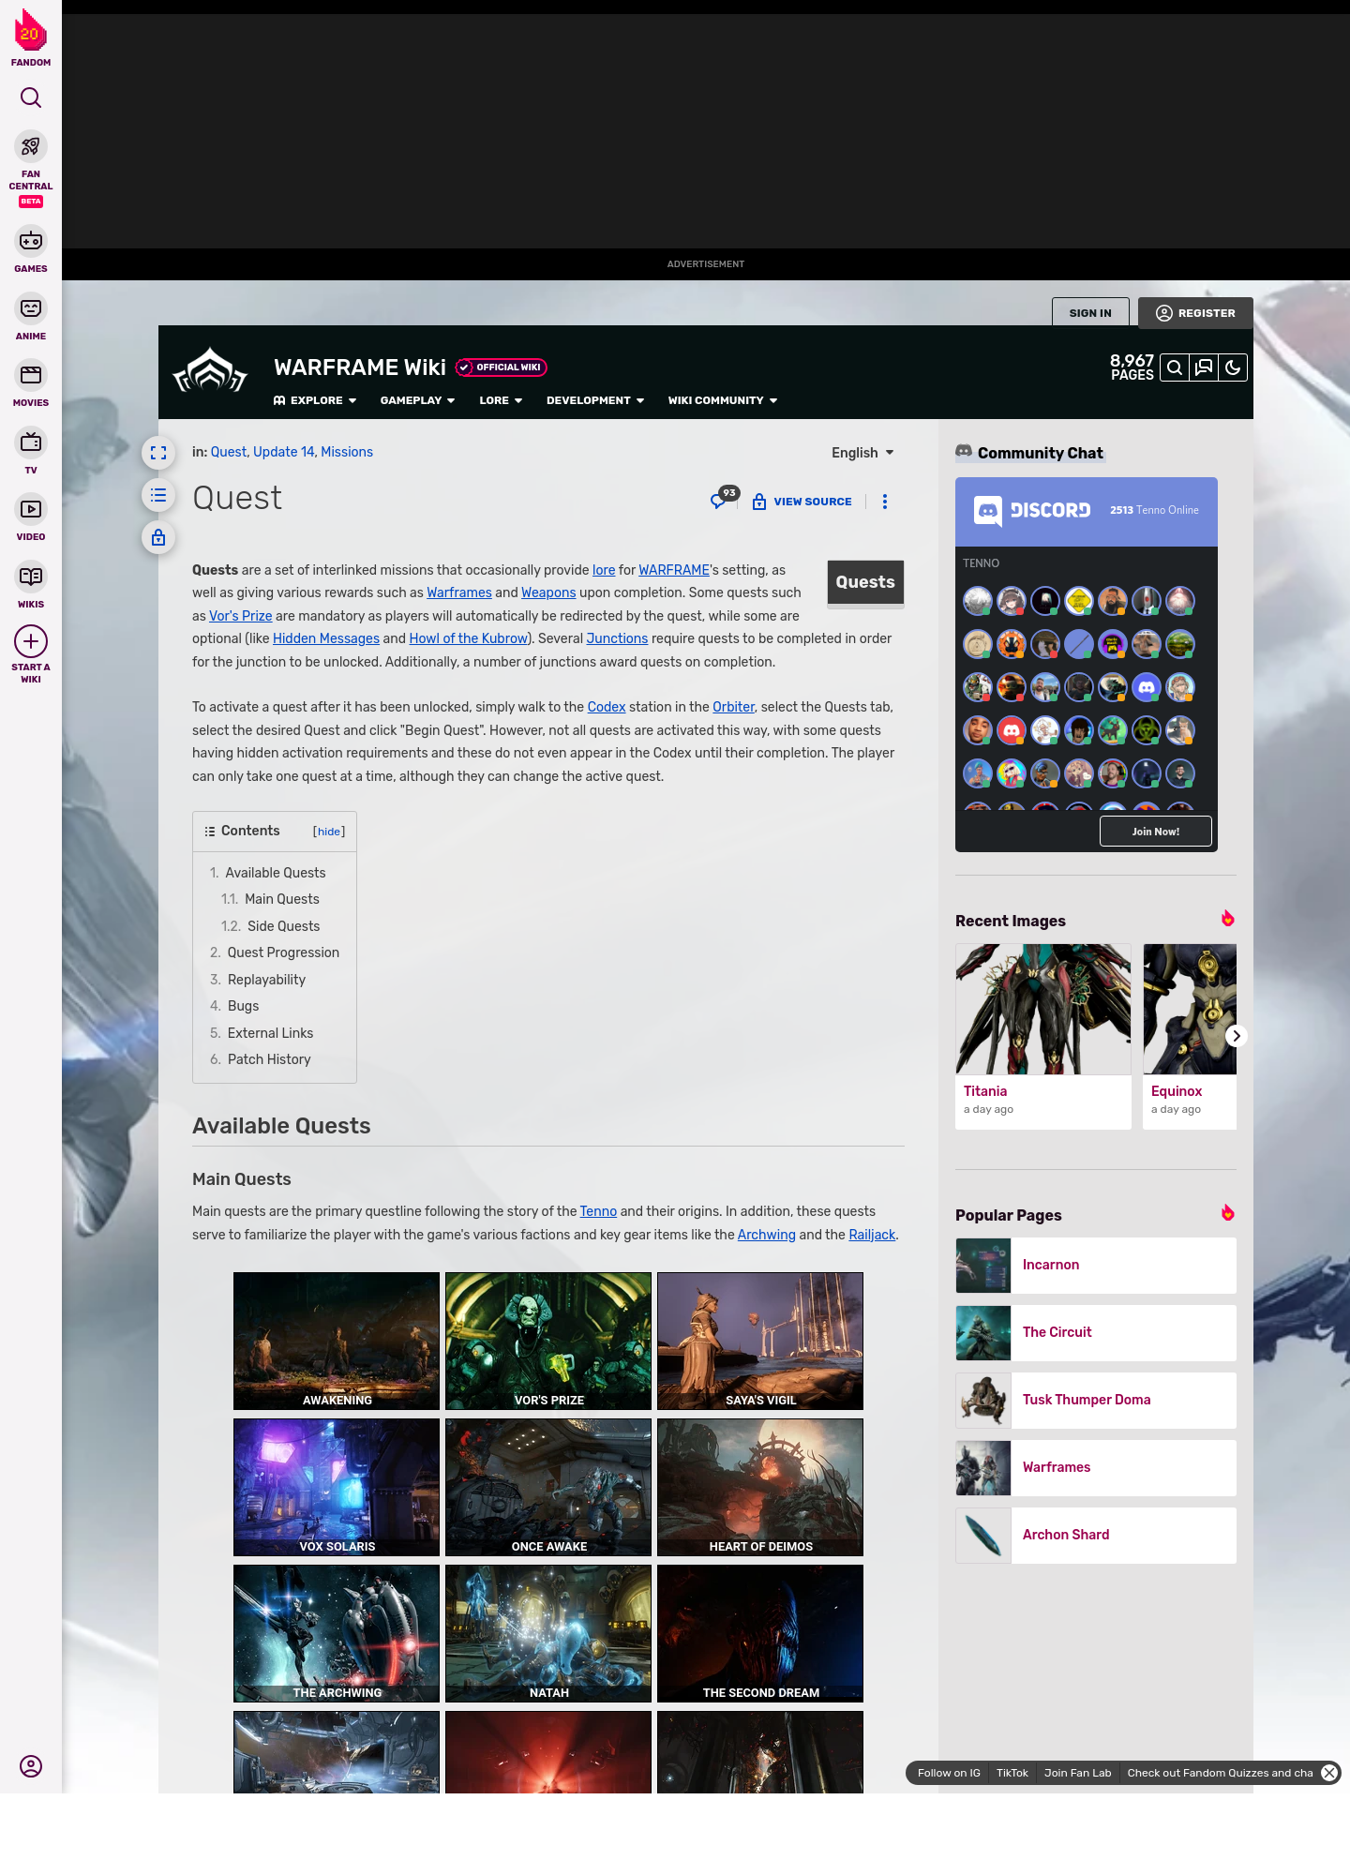Open the Anime sidebar icon
The width and height of the screenshot is (1350, 1875).
[31, 308]
